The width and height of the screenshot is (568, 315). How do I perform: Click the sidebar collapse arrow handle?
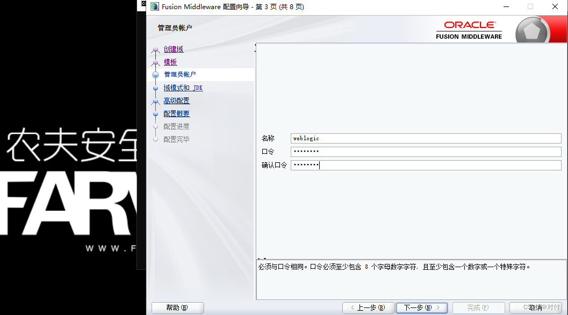coord(255,48)
